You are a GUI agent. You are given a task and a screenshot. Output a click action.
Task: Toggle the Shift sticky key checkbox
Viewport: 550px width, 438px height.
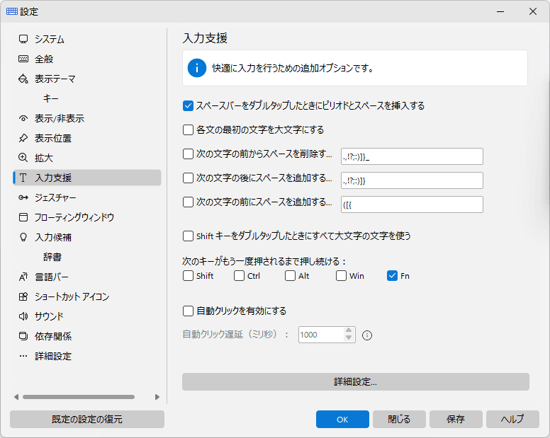point(188,276)
